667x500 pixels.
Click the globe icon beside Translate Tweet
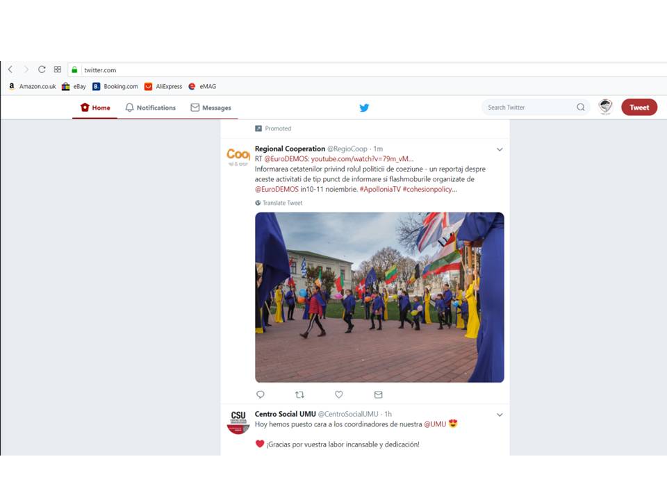point(258,203)
